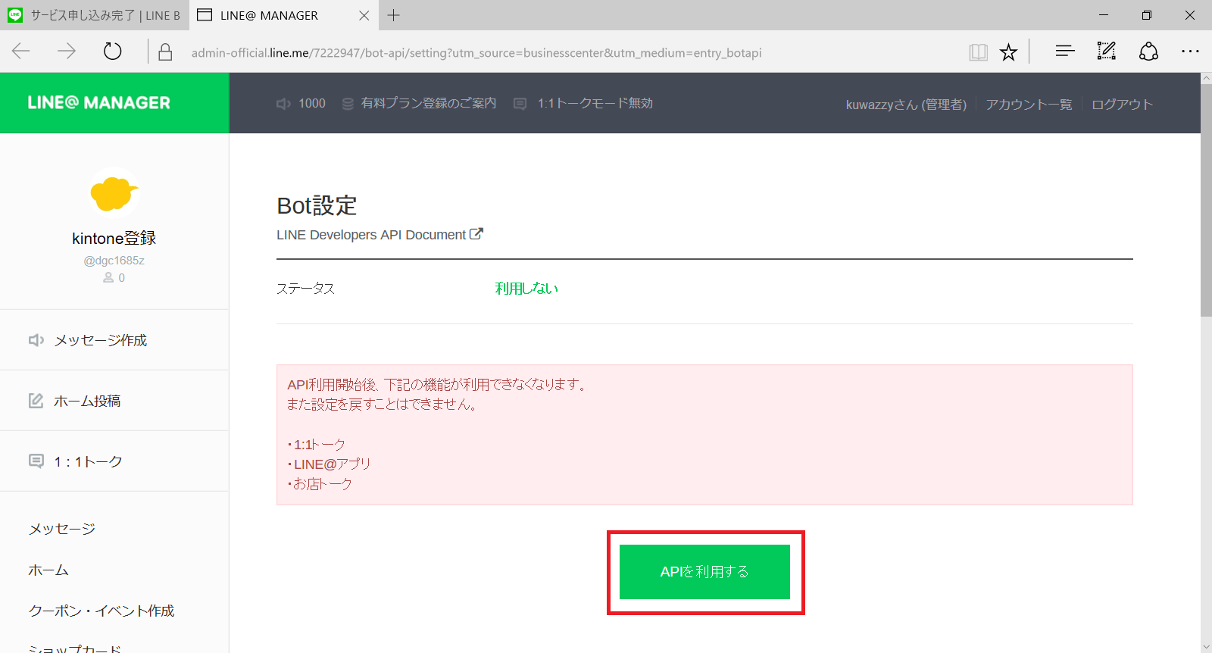This screenshot has height=653, width=1212.
Task: Open reading view book icon
Action: [x=978, y=52]
